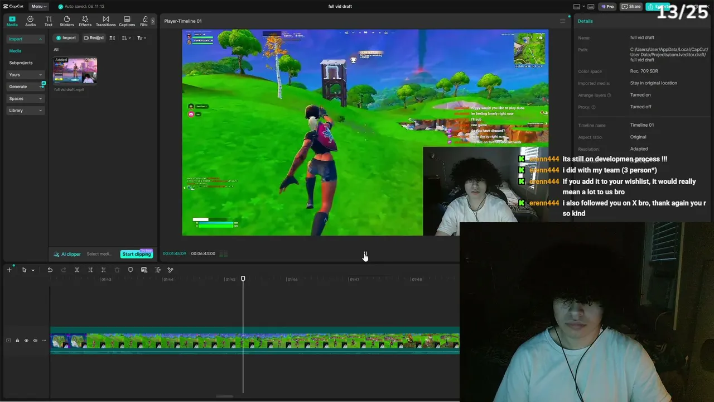Hide the main video track with eye
714x402 pixels.
pyautogui.click(x=26, y=341)
